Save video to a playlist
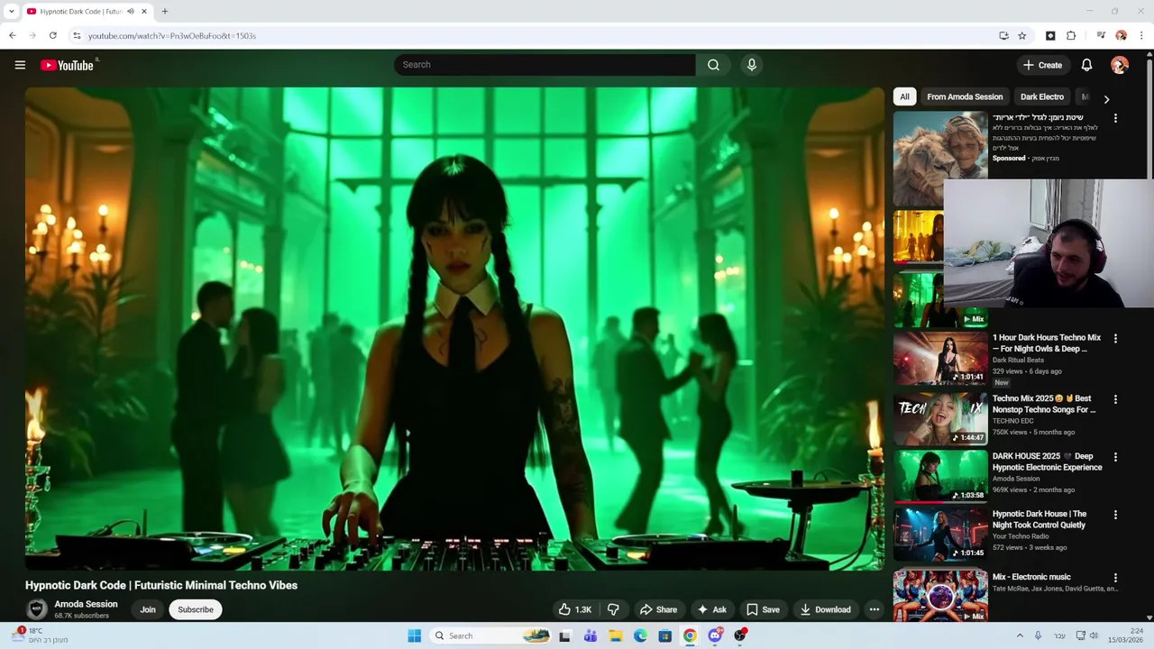 coord(763,609)
